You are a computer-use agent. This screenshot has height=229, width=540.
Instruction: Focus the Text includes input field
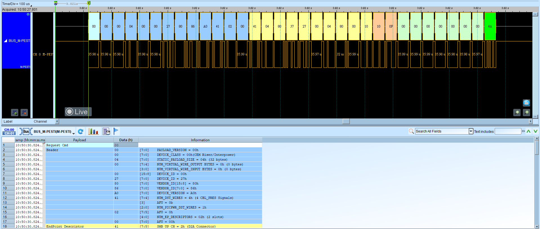tap(508, 131)
